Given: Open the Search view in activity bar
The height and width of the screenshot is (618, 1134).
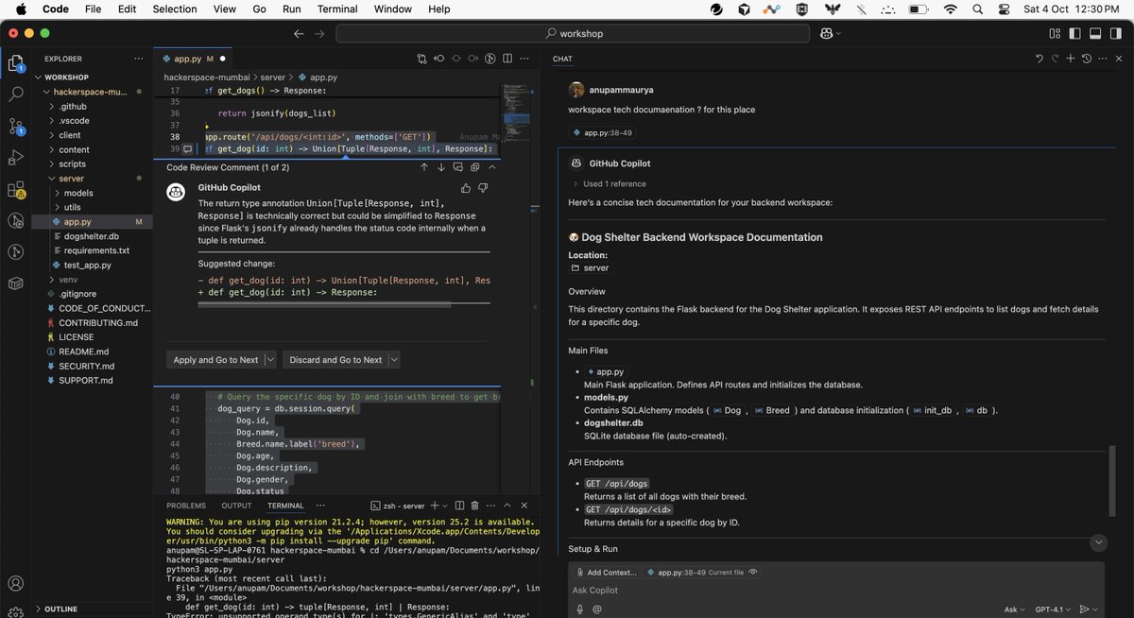Looking at the screenshot, I should coord(15,94).
